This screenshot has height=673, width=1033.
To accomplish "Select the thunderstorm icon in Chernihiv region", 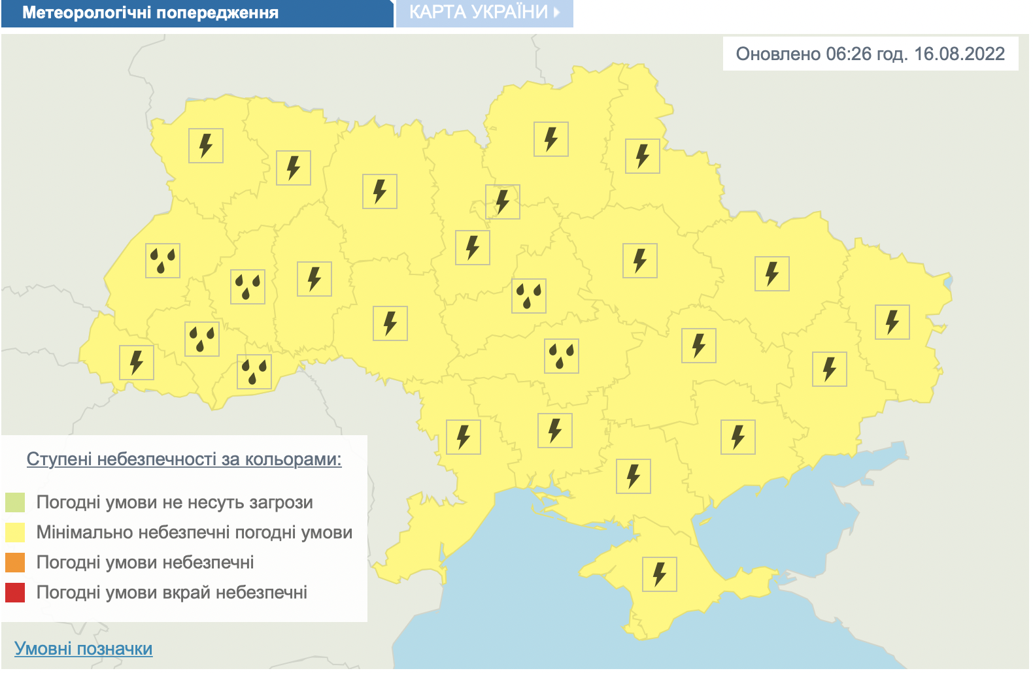I will coord(550,139).
